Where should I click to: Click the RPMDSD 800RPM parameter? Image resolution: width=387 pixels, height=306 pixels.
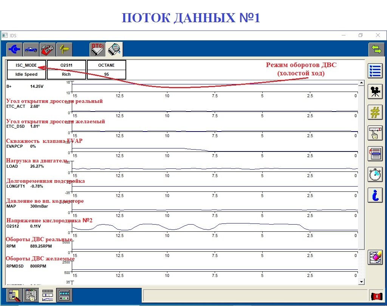point(26,266)
